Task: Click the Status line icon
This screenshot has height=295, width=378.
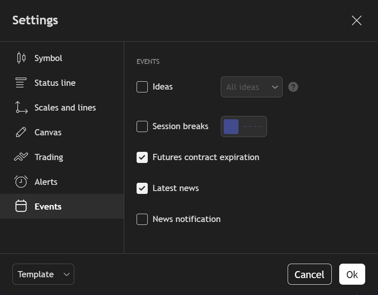Action: click(21, 83)
